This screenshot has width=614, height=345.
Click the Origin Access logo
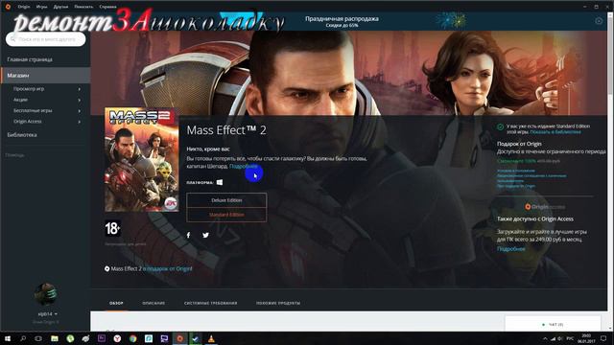(x=545, y=207)
